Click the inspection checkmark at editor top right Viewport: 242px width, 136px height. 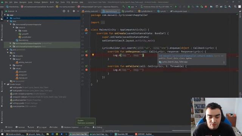coord(237,14)
